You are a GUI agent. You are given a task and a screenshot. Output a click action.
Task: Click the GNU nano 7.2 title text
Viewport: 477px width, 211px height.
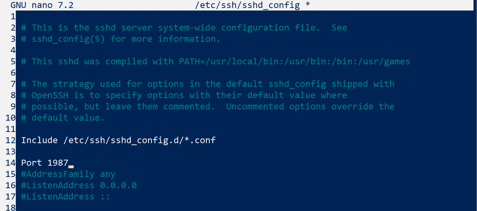[42, 5]
